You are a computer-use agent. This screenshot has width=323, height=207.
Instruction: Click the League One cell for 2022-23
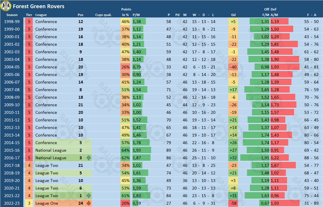point(47,204)
